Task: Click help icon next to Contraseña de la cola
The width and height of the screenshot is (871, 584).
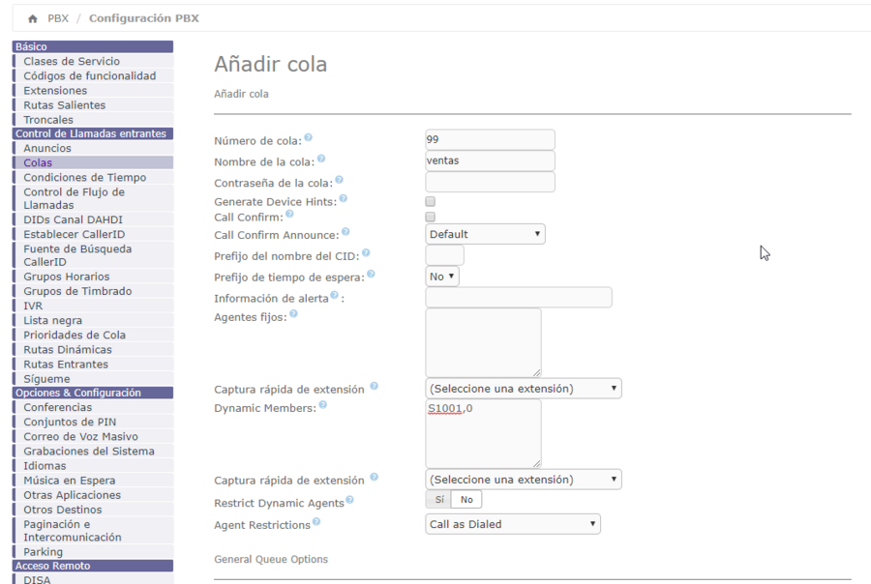Action: point(340,180)
